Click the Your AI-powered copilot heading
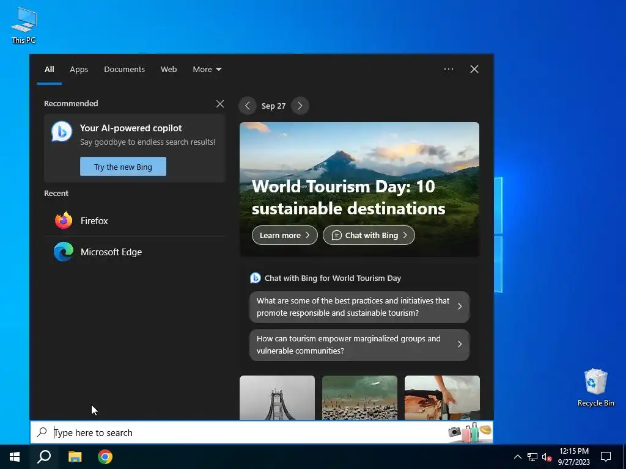The image size is (626, 469). (x=131, y=128)
